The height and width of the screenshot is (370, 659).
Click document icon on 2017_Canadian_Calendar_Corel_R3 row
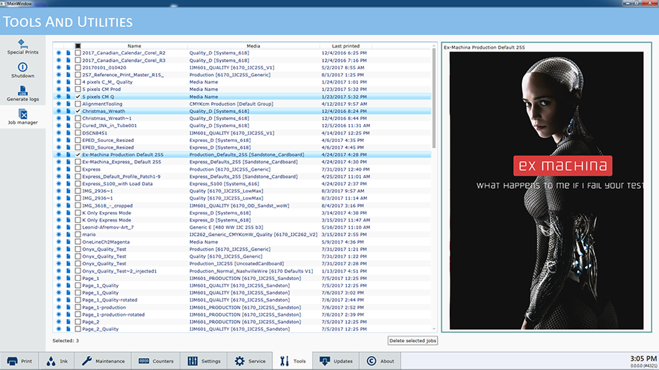(68, 60)
